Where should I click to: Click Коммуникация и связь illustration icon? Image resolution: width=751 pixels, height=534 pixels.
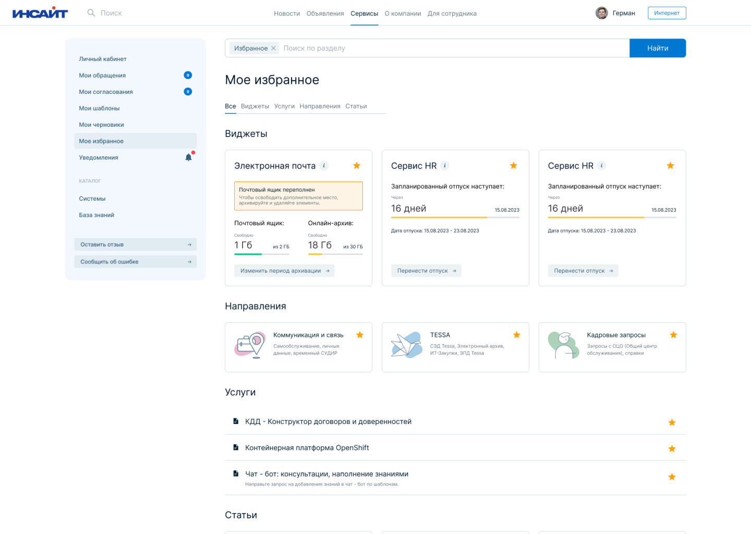tap(250, 345)
